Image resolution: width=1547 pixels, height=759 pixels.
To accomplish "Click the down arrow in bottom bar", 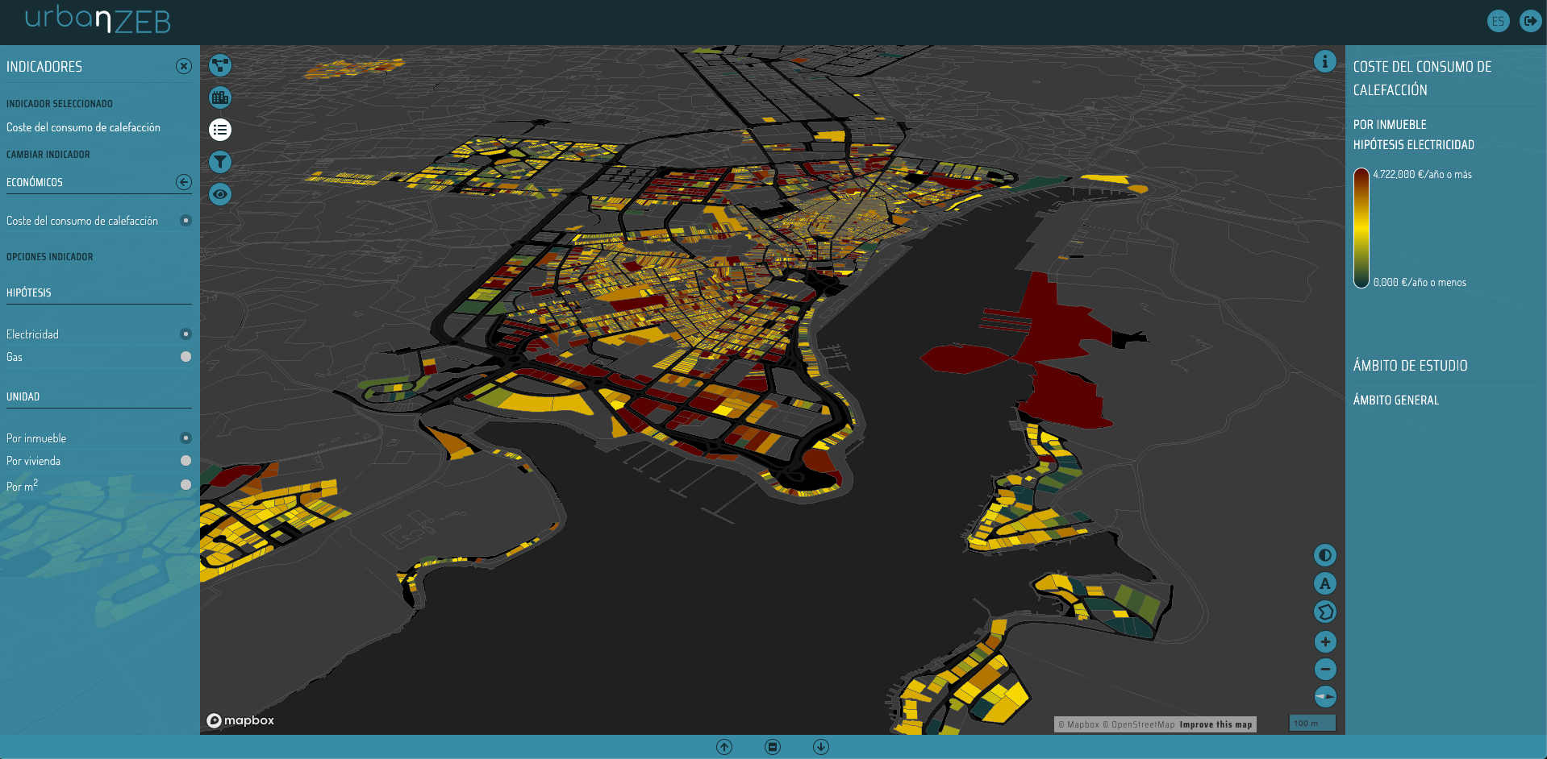I will [x=821, y=747].
